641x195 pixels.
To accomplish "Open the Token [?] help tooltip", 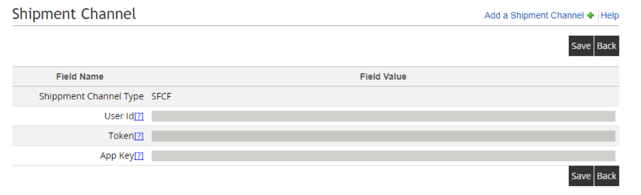I will (x=139, y=136).
